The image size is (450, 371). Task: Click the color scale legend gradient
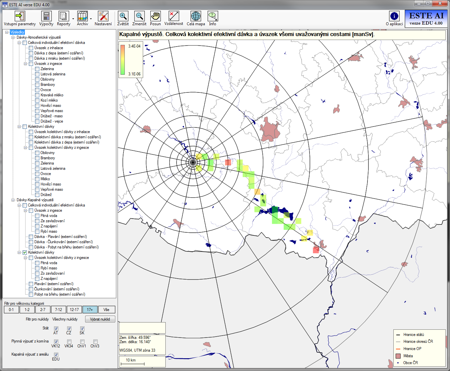122,60
